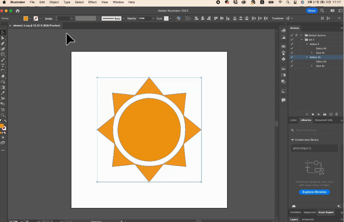The width and height of the screenshot is (344, 222).
Task: Select the Eyedropper tool
Action: [x=3, y=93]
